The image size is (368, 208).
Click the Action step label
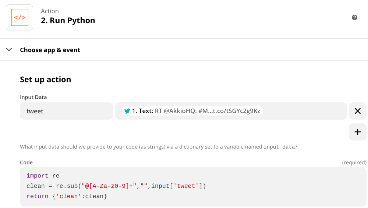(x=50, y=11)
